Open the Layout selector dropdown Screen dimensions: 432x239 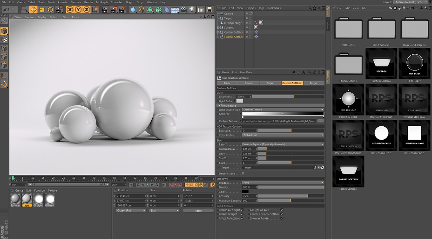pyautogui.click(x=412, y=2)
